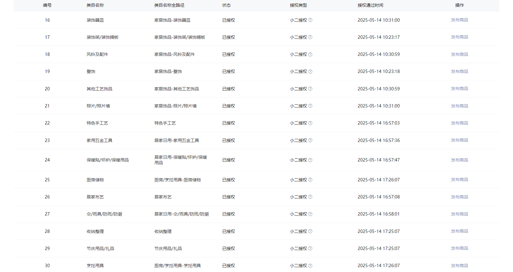Viewport: 513px width, 272px height.
Task: Click full path 居家日用-伞/雨具/防雨/防潮
Action: point(182,214)
